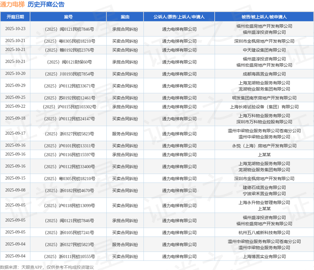The height and width of the screenshot is (270, 314).
Task: Click the date cell 2025-09-08
Action: tap(15, 190)
